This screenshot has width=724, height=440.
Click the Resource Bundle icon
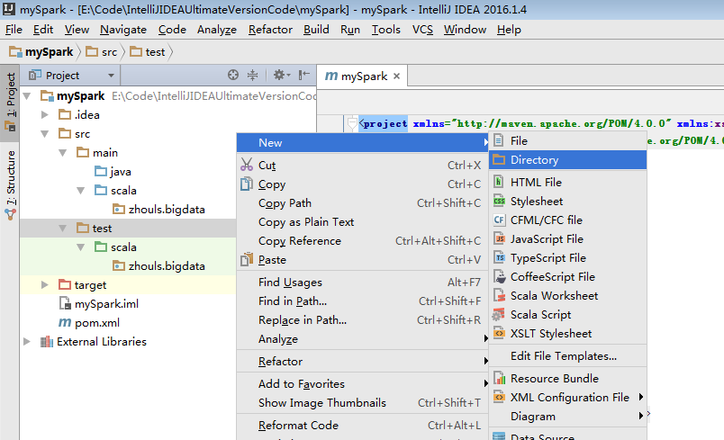[499, 378]
